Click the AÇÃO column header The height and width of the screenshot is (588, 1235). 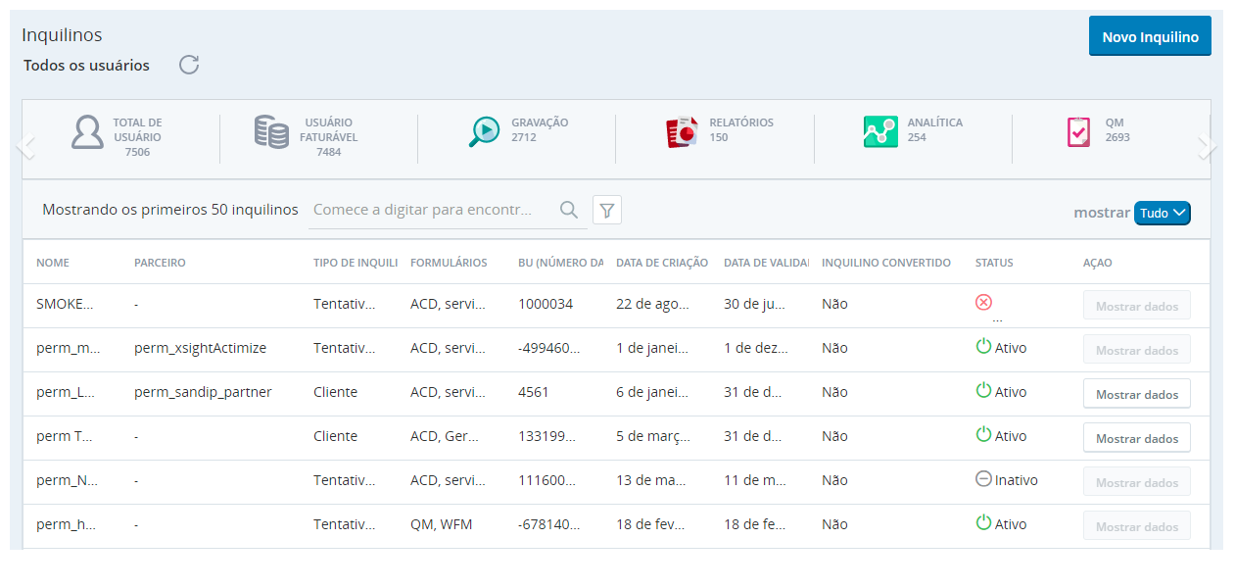1097,263
